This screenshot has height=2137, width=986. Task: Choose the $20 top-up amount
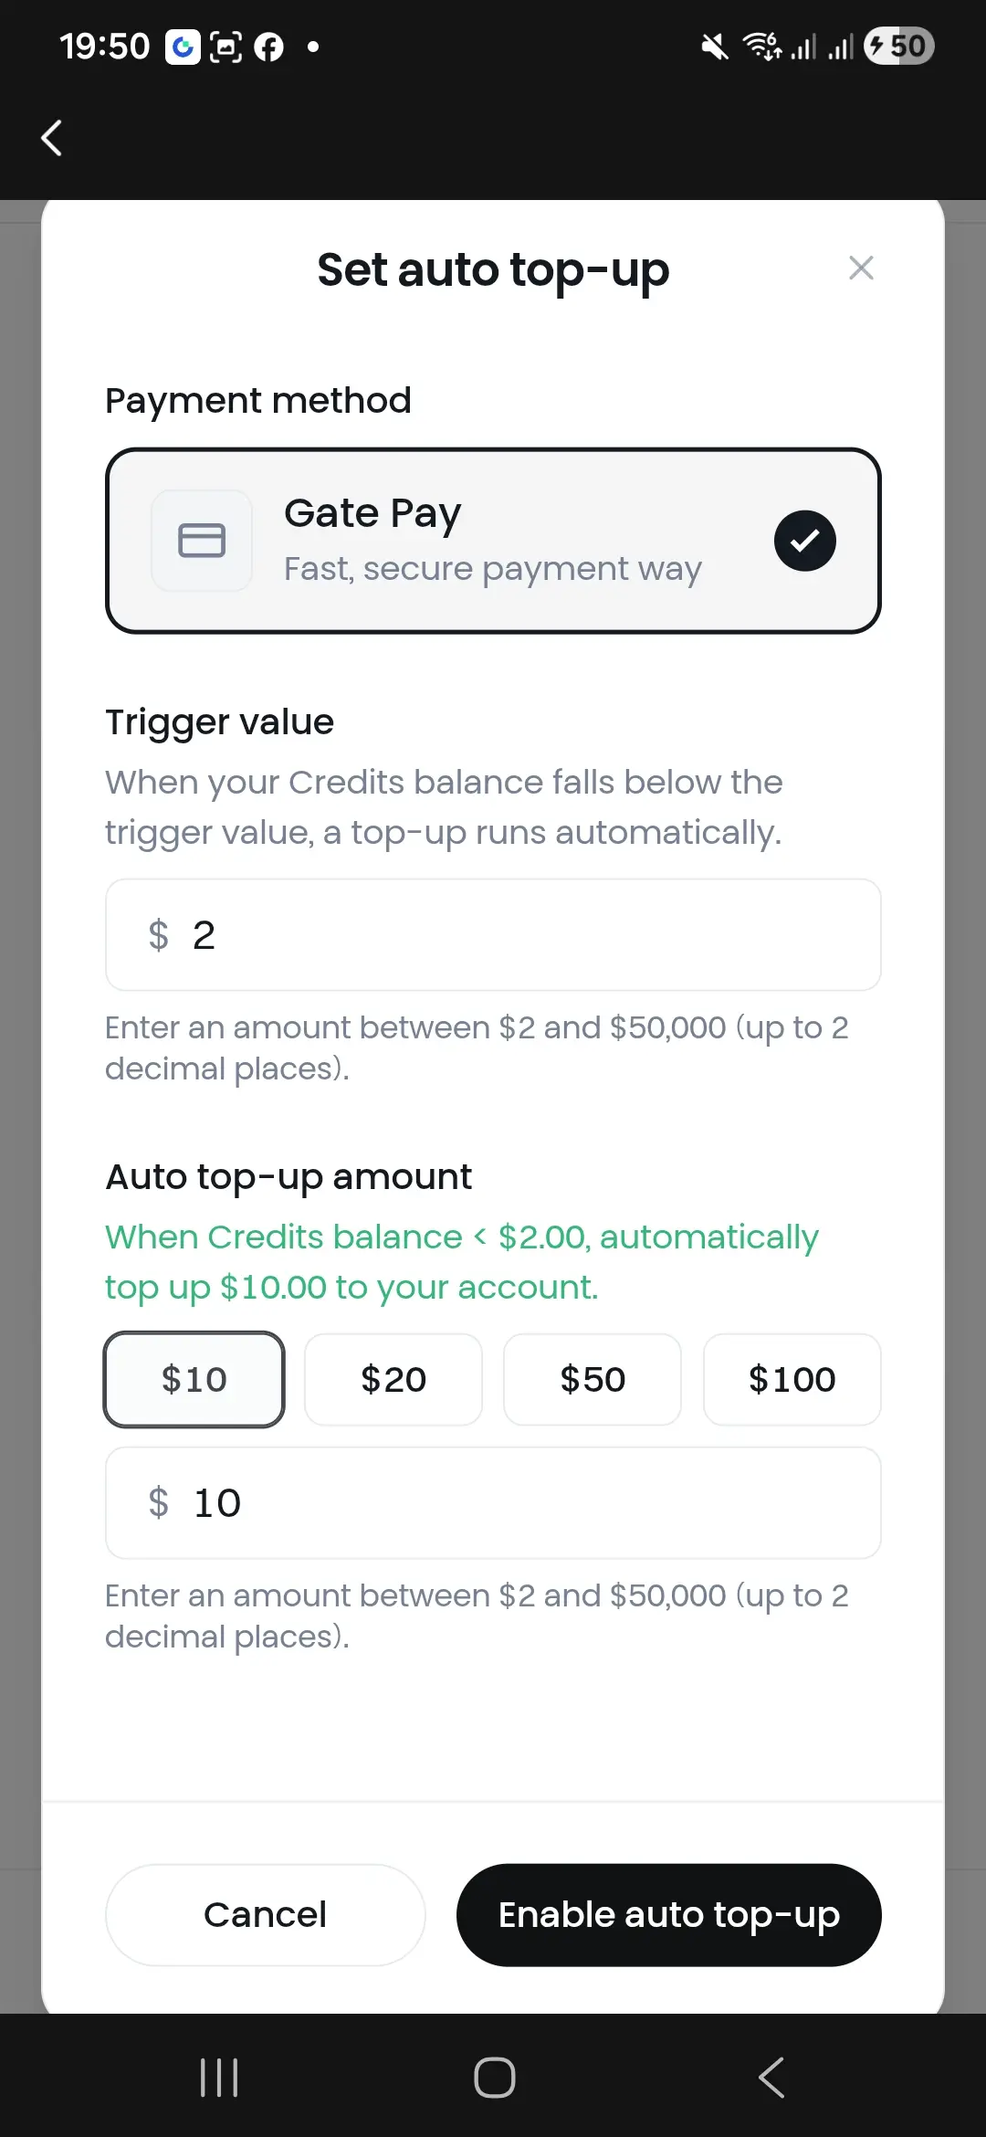[x=393, y=1379]
